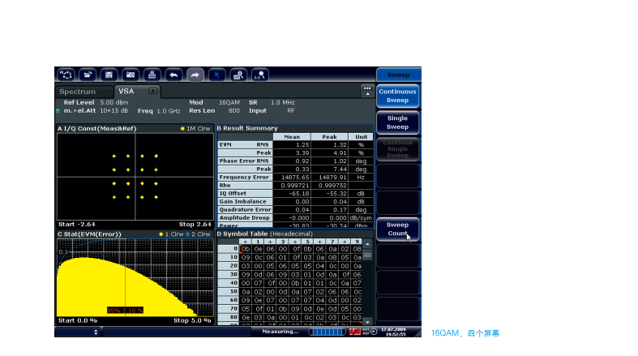The height and width of the screenshot is (356, 638).
Task: Take a screenshot with the camera icon
Action: tap(130, 75)
